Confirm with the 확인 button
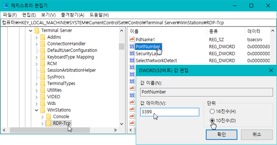This screenshot has width=277, height=145. tap(222, 135)
